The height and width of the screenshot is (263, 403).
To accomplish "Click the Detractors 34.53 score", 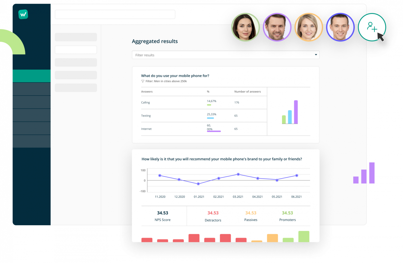I will [213, 213].
